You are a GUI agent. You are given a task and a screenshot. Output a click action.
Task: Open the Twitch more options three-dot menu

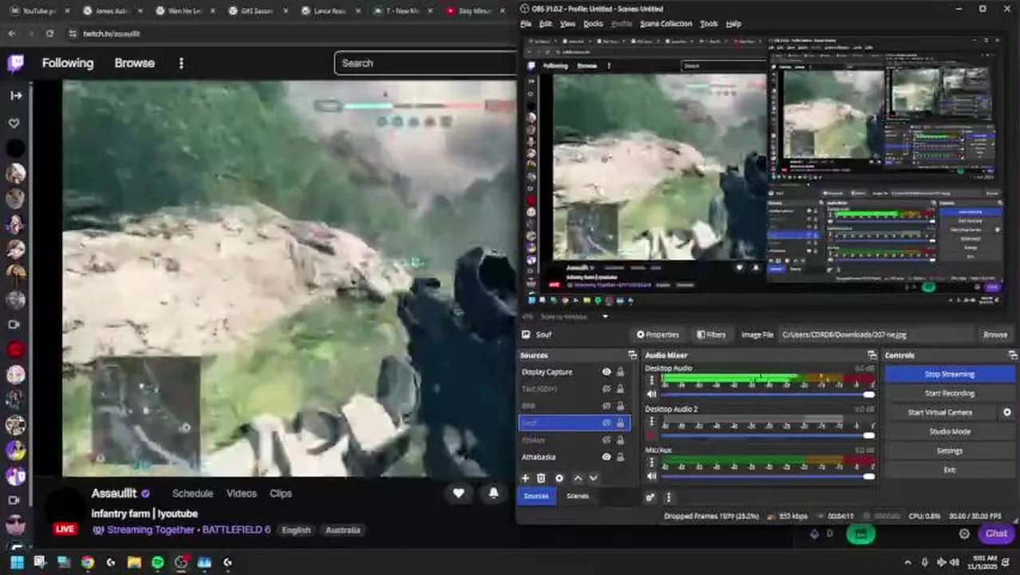coord(181,63)
